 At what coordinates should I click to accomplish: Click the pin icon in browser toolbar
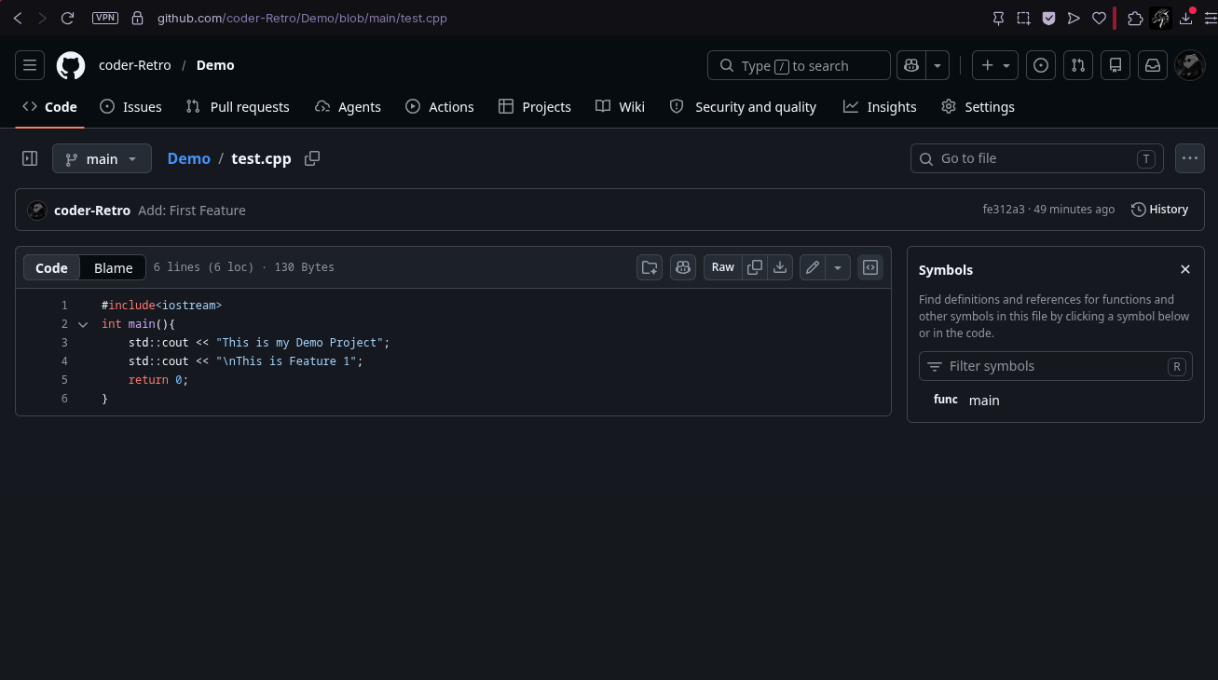[998, 18]
